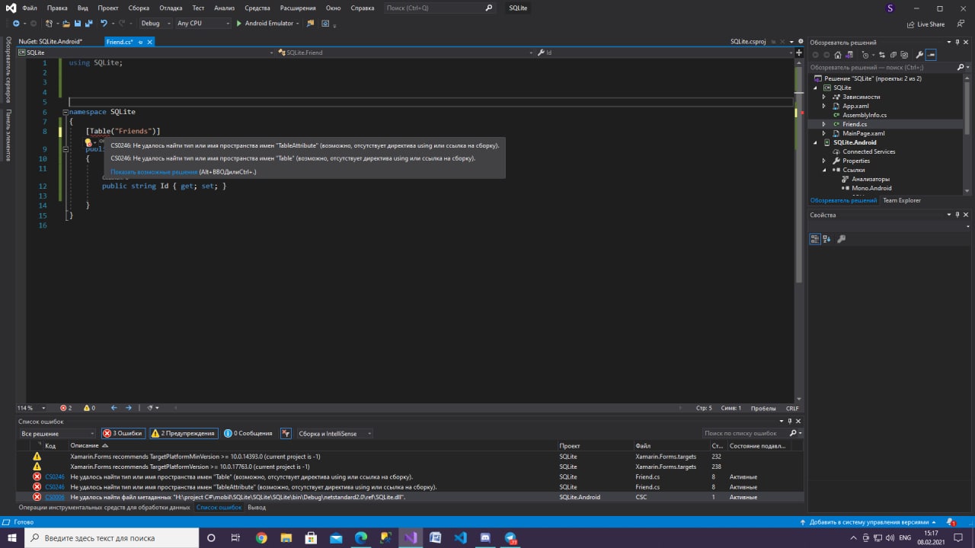Viewport: 975px width, 548px height.
Task: Toggle the 0 Сообщения filter
Action: click(x=248, y=433)
